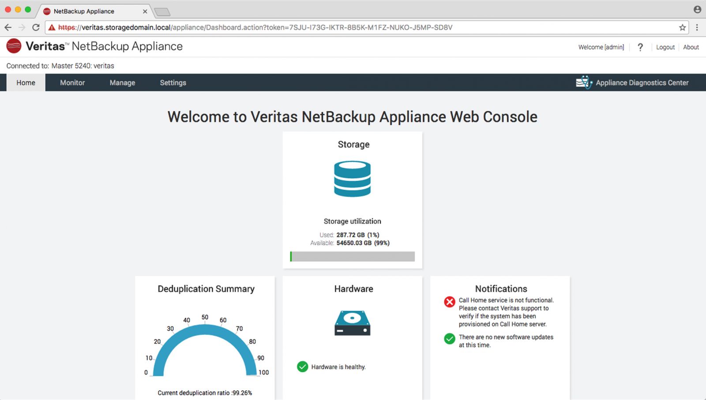
Task: Click 'Current deduplication ratio :99.26%' text
Action: 205,393
